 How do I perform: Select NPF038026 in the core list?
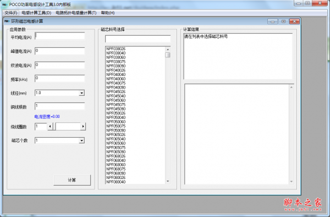pos(116,49)
